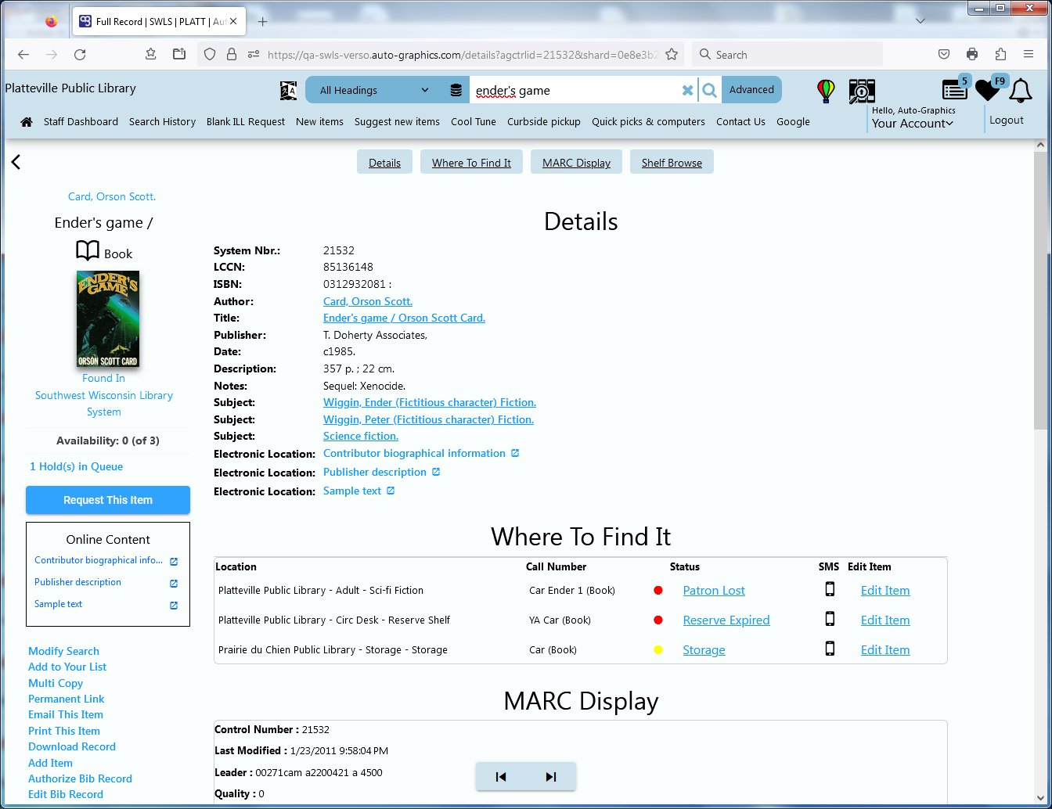Click the Permanent Link option
1052x809 pixels.
pos(66,699)
